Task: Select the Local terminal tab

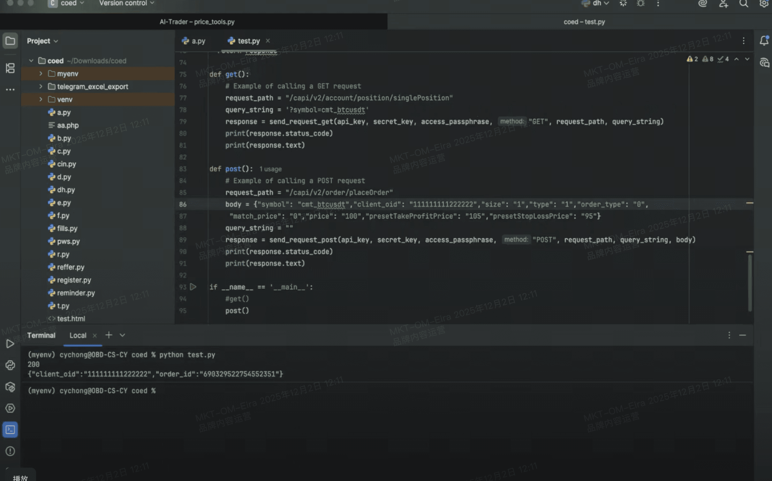Action: [x=78, y=335]
